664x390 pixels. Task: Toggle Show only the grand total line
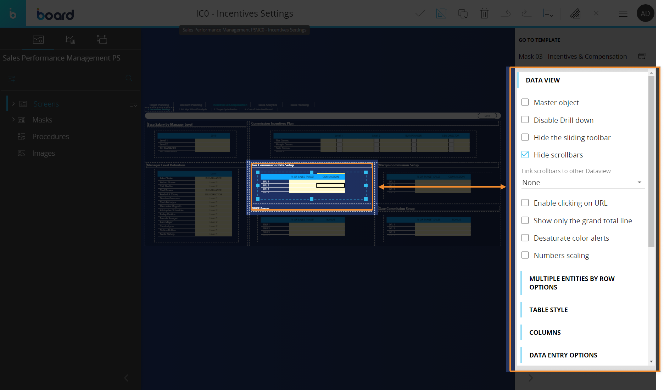coord(525,220)
